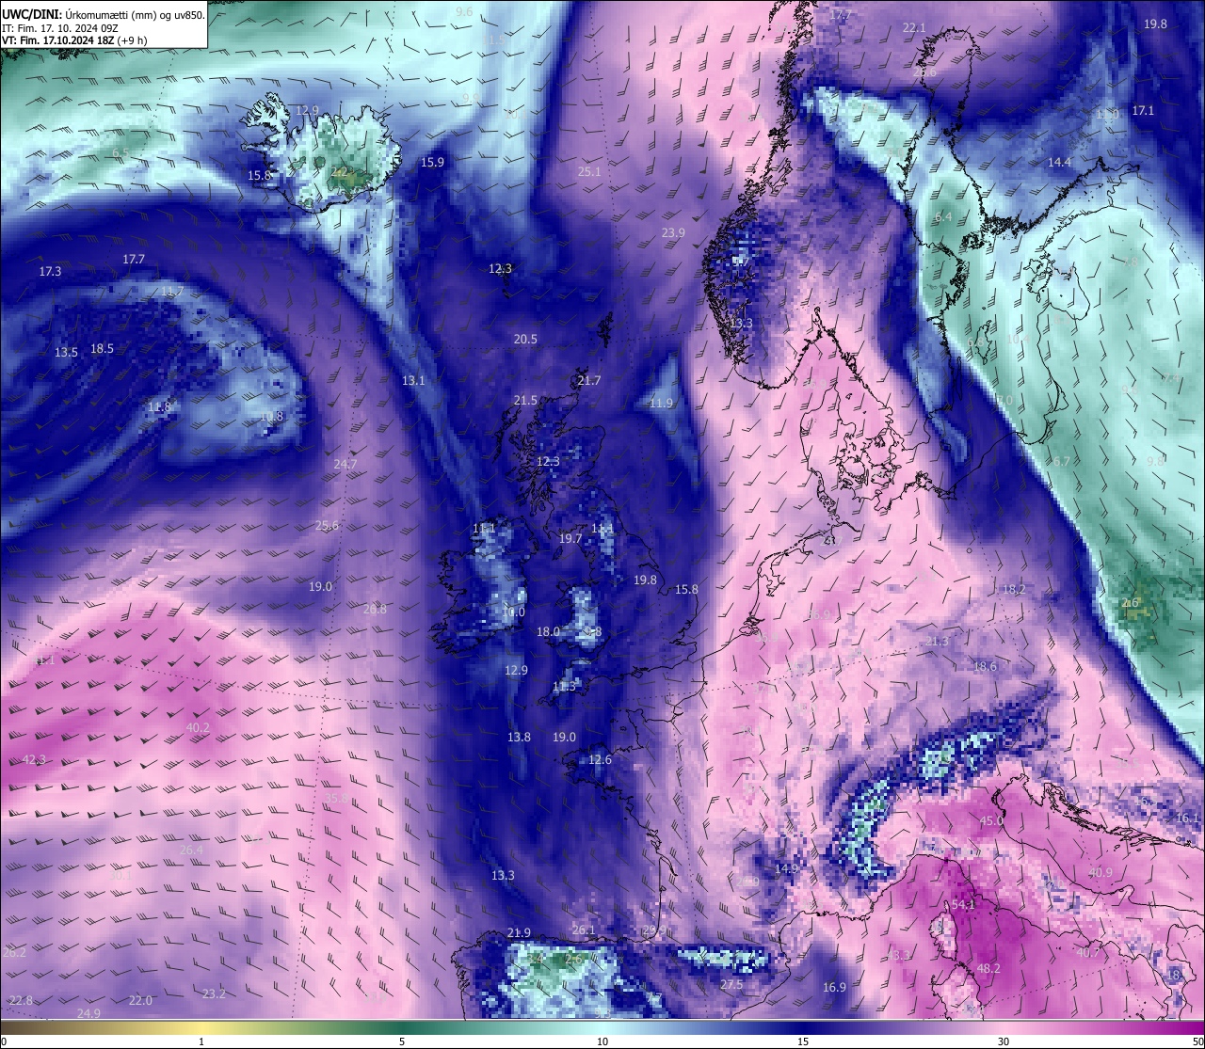The width and height of the screenshot is (1205, 1049).
Task: Click the 11.9 value in the North Sea
Action: [662, 403]
